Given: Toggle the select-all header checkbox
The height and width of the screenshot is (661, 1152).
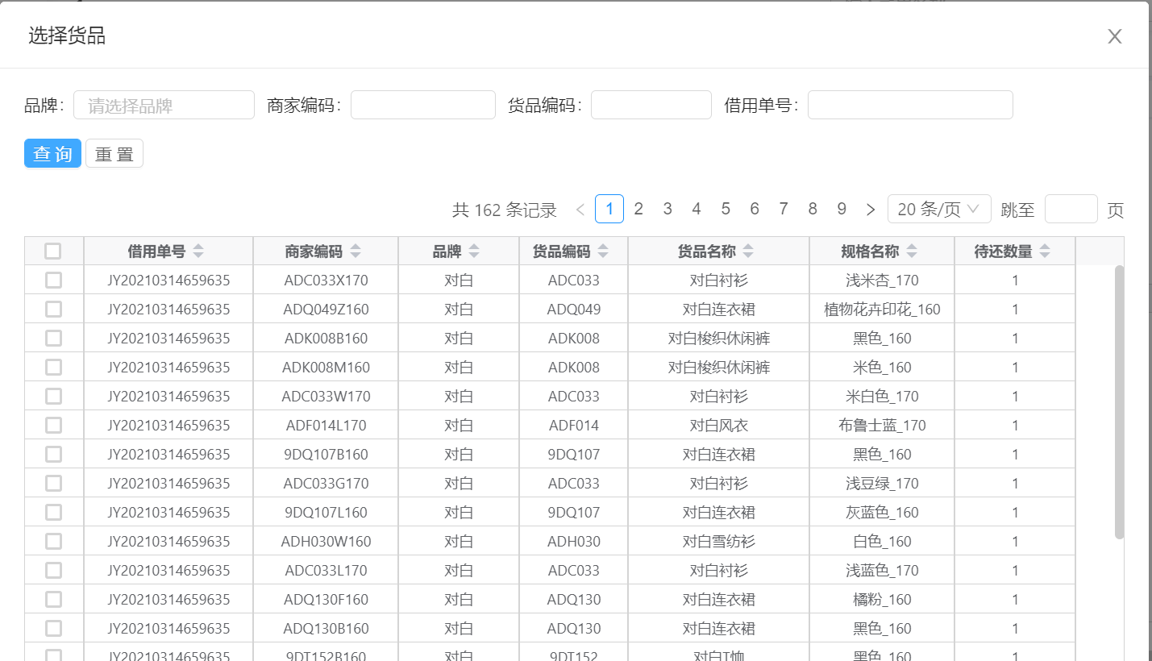Looking at the screenshot, I should [53, 252].
